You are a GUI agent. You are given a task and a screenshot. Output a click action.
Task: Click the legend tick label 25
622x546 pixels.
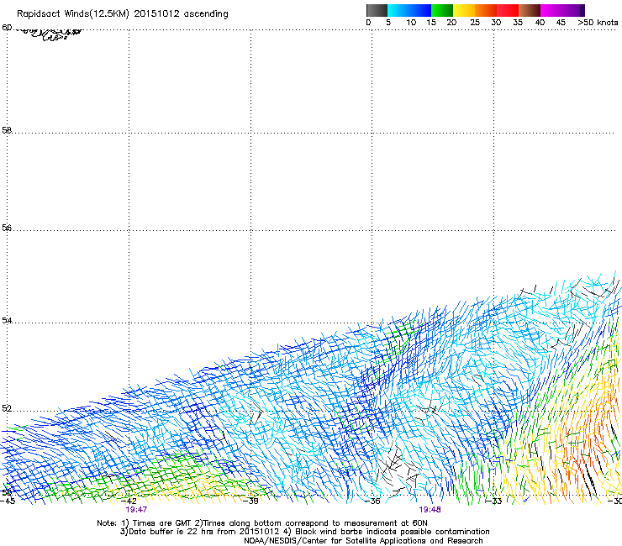(x=475, y=23)
